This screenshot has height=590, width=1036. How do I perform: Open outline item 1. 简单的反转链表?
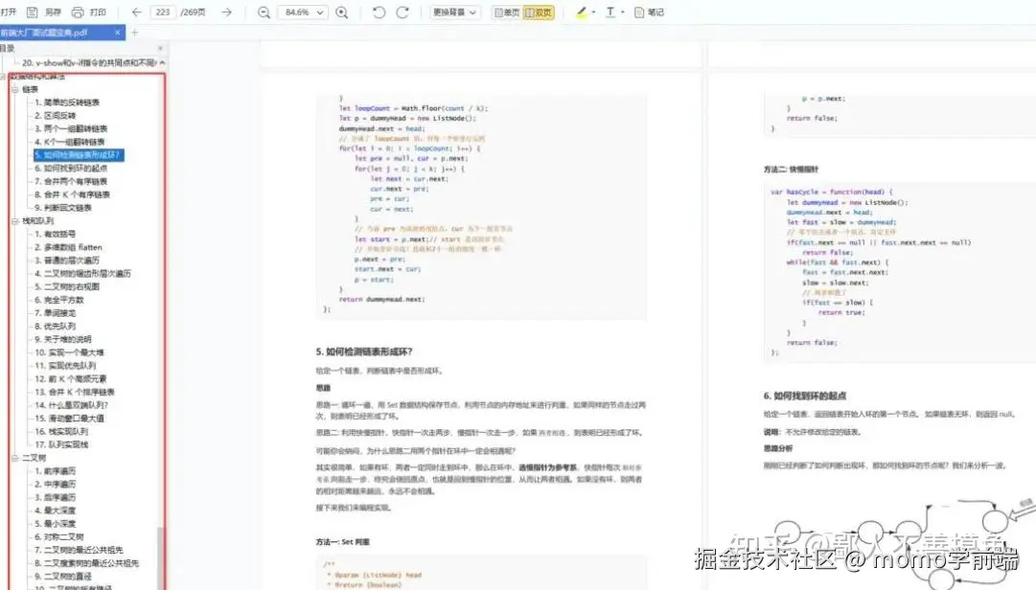tap(67, 102)
